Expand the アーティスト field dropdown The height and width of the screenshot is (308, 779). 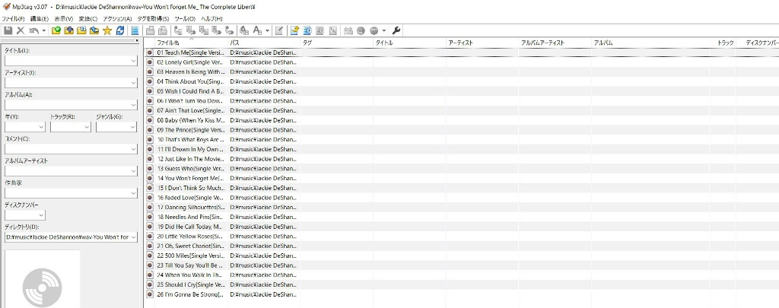click(133, 83)
